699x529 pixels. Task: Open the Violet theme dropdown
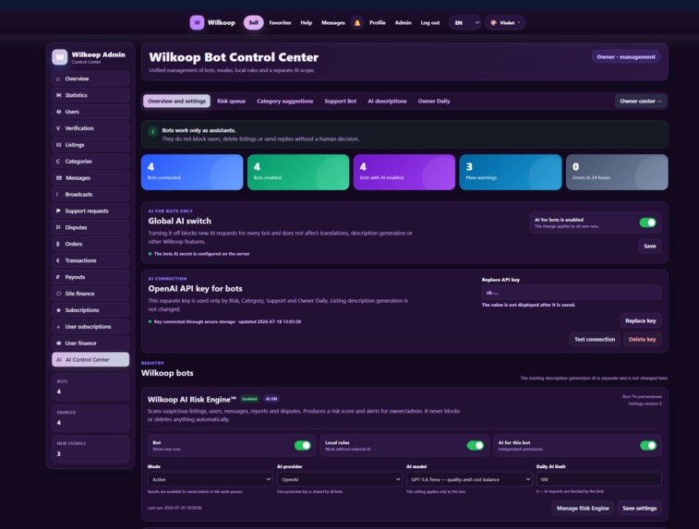coord(505,23)
